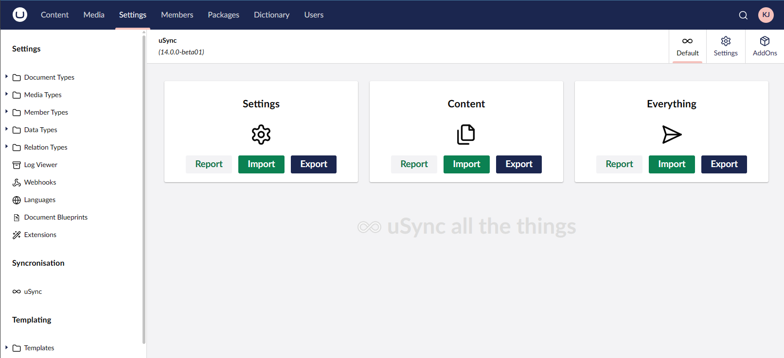Viewport: 784px width, 358px height.
Task: Open the Document Blueprints item
Action: (x=56, y=217)
